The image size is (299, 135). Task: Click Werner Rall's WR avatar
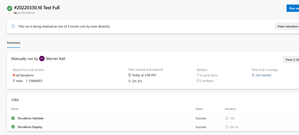[42, 59]
